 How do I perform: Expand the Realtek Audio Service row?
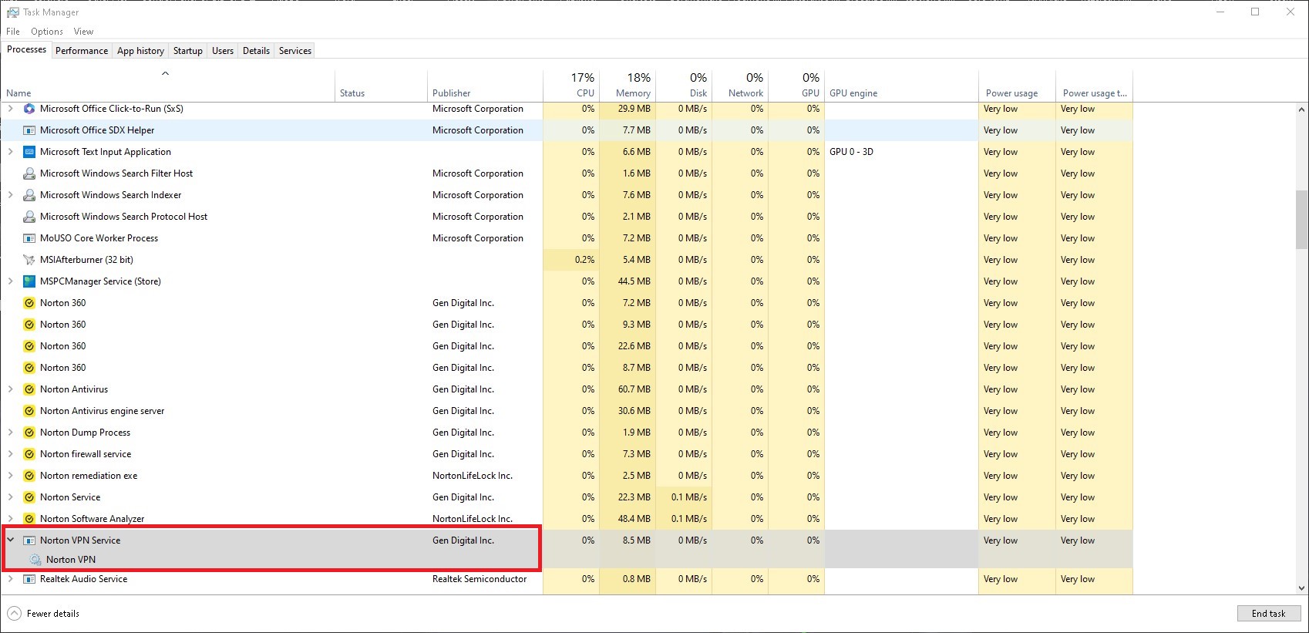(x=11, y=579)
